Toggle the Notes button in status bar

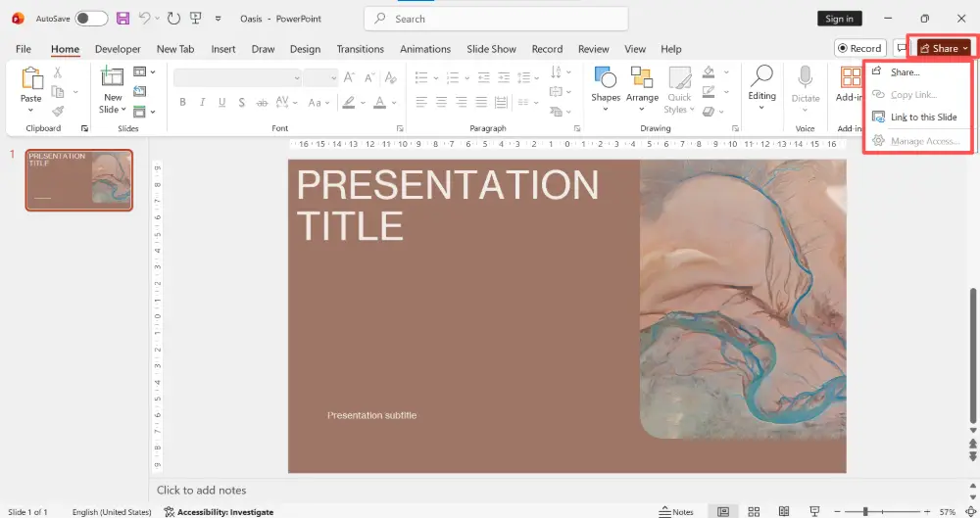676,512
